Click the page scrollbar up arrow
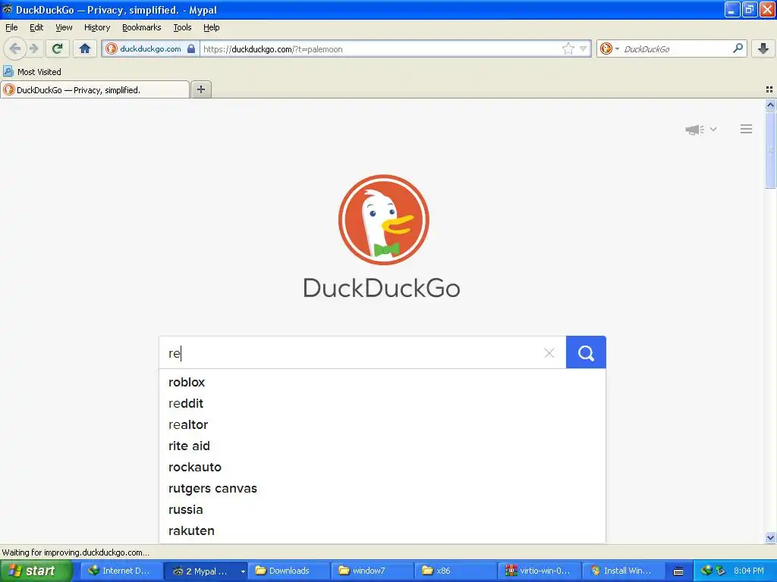The image size is (777, 582). coord(770,105)
